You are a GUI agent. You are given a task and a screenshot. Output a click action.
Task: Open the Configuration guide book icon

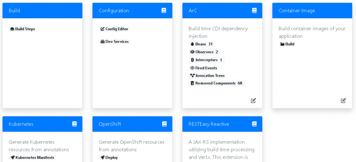(164, 10)
